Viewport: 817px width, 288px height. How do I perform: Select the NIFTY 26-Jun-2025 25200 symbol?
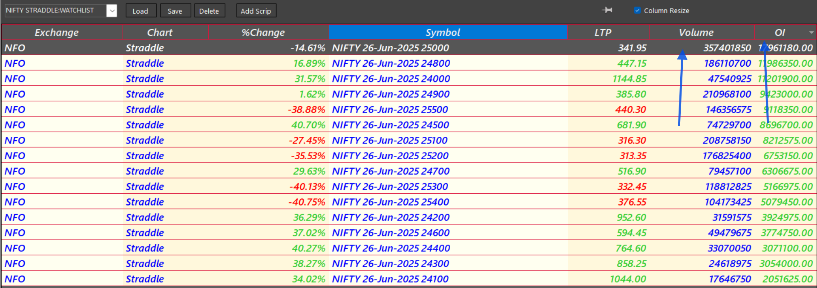coord(390,155)
